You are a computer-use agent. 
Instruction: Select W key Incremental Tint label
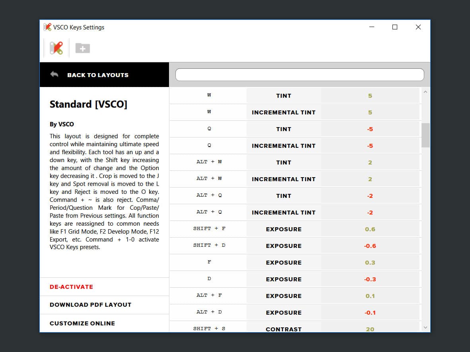(x=284, y=112)
